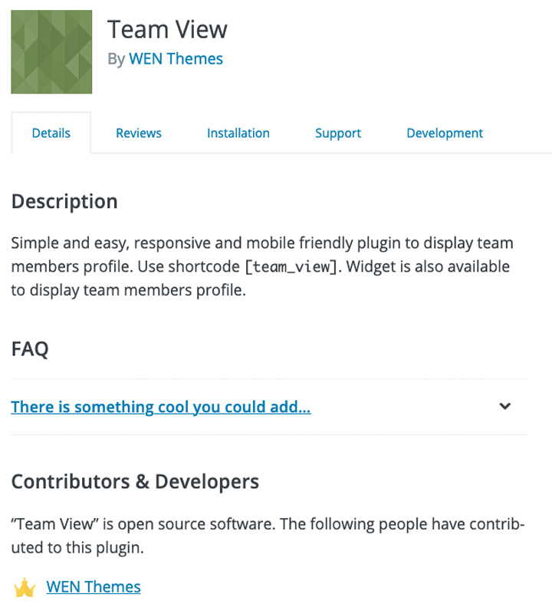Select the Support tab

(338, 133)
